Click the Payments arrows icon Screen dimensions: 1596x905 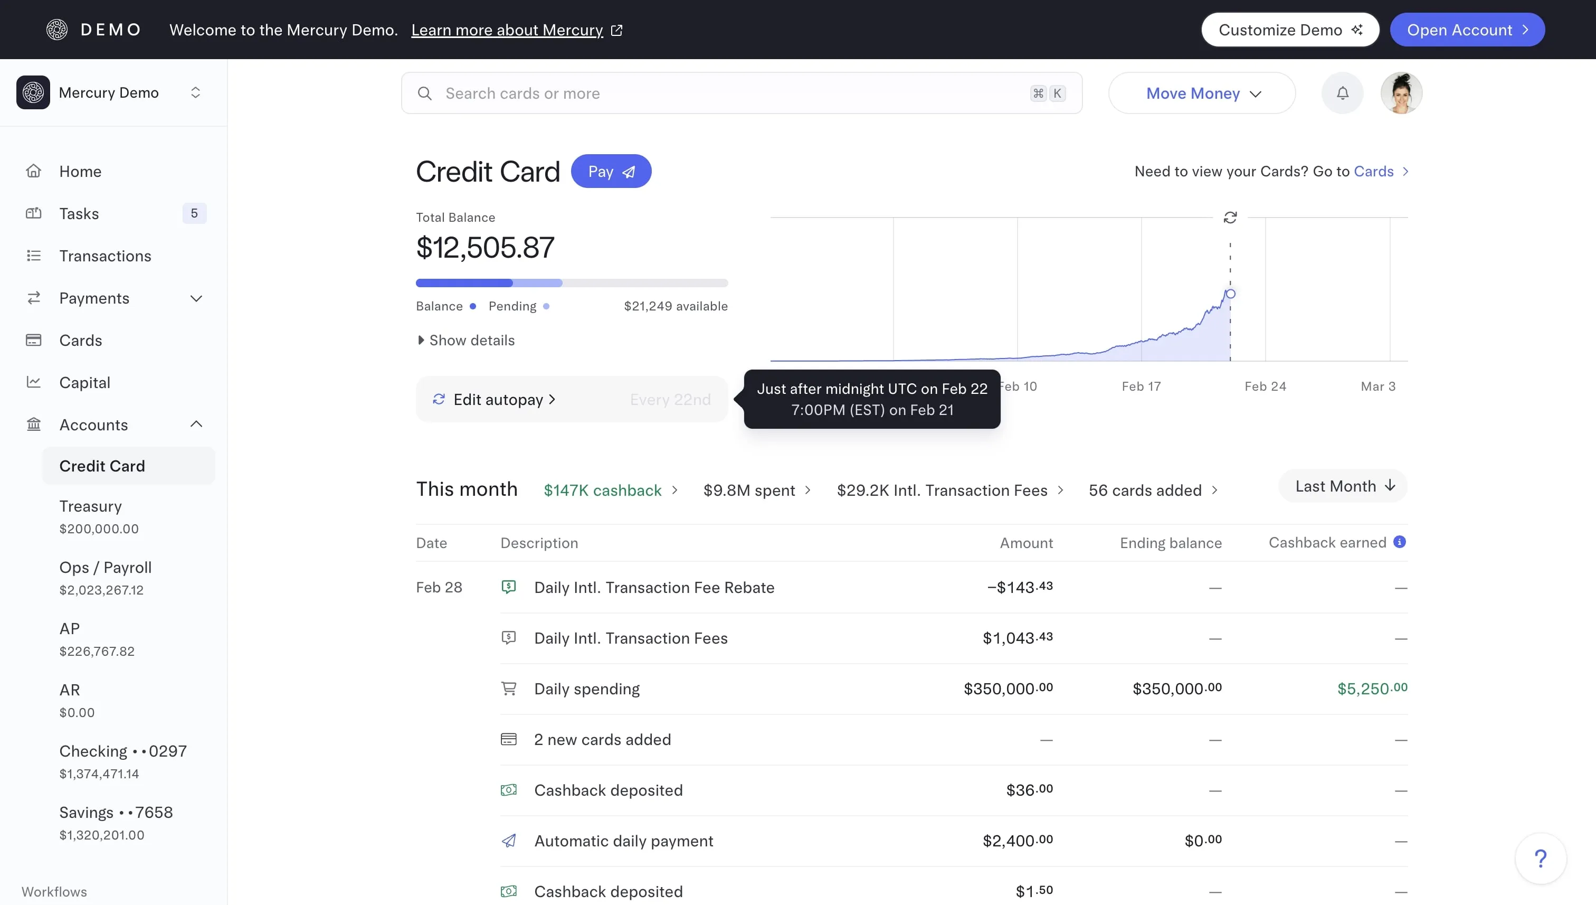click(34, 298)
